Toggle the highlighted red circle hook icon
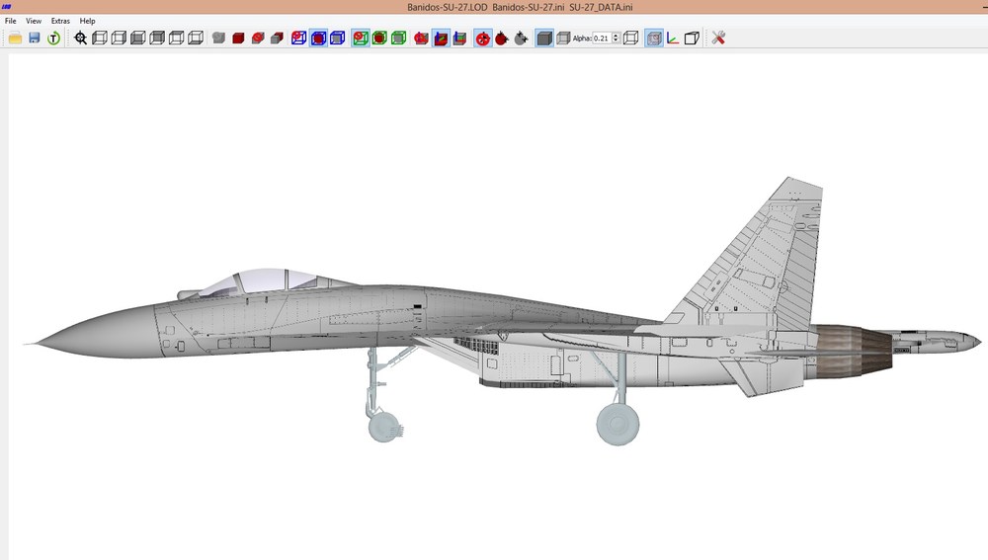The image size is (988, 560). tap(483, 38)
